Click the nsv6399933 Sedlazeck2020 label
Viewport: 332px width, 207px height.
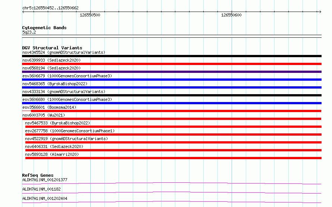[x=51, y=60]
